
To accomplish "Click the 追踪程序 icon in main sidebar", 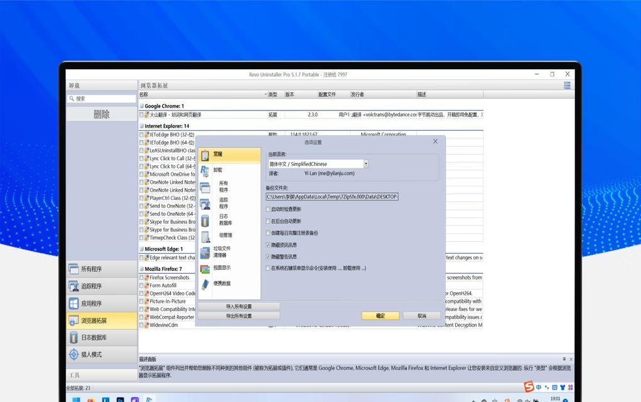I will 73,286.
